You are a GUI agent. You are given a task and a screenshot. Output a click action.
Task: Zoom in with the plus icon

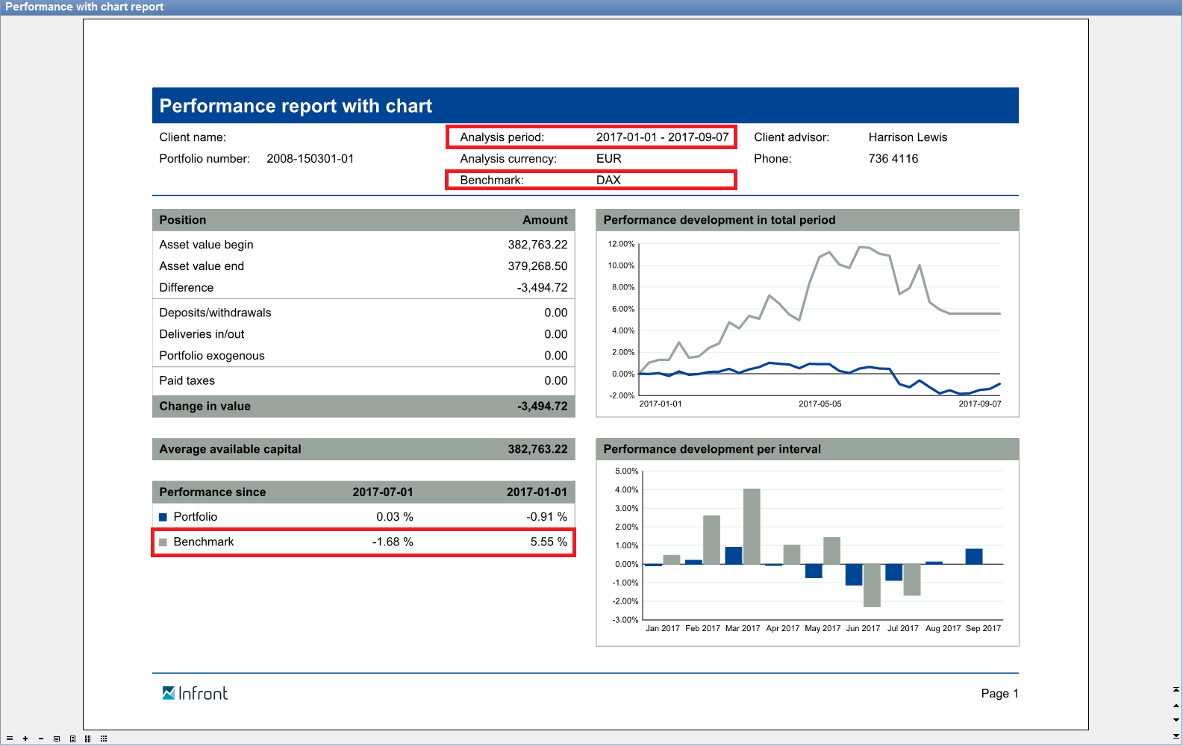pos(25,739)
